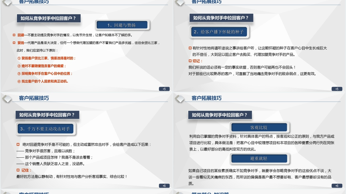Click '—— 这个销售人员缺乏容人之量，没涵养。'
This screenshot has height=194, width=346.
51,163
